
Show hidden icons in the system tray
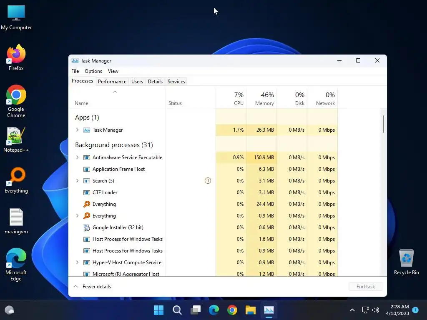pos(352,310)
